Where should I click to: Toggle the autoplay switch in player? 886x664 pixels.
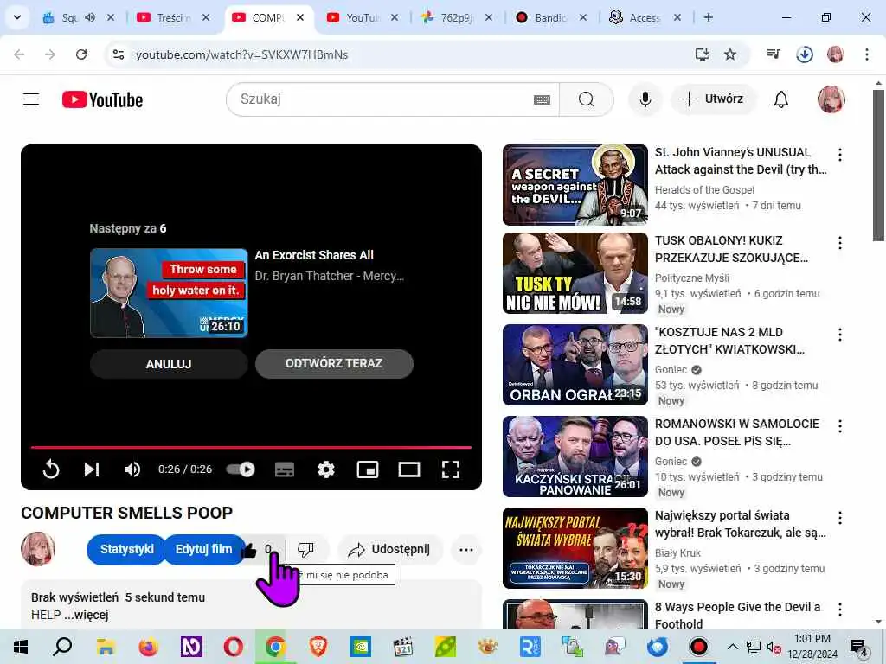[241, 469]
